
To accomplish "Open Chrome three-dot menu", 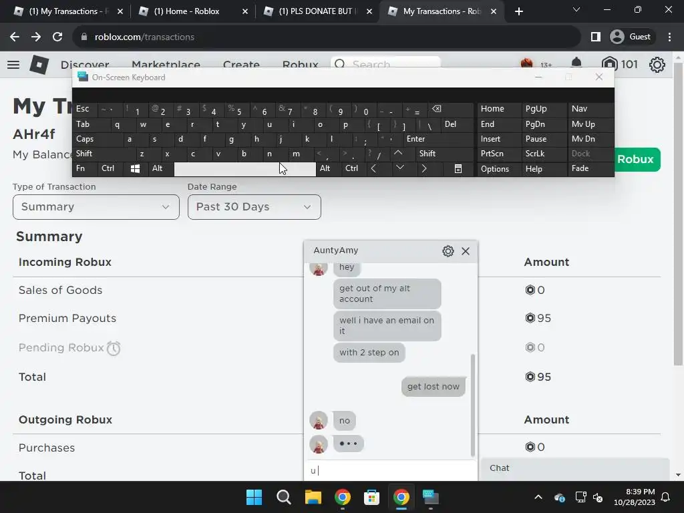I will click(669, 37).
